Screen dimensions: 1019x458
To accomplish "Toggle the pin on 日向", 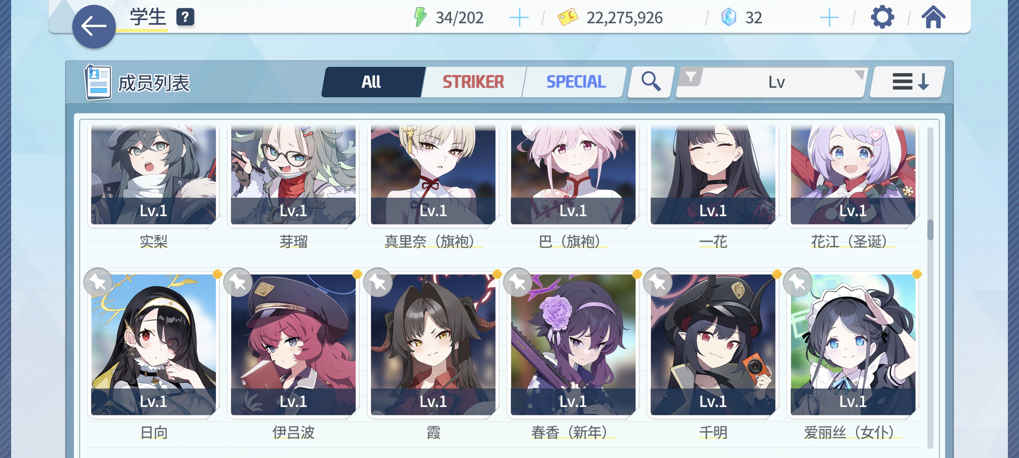I will click(98, 282).
